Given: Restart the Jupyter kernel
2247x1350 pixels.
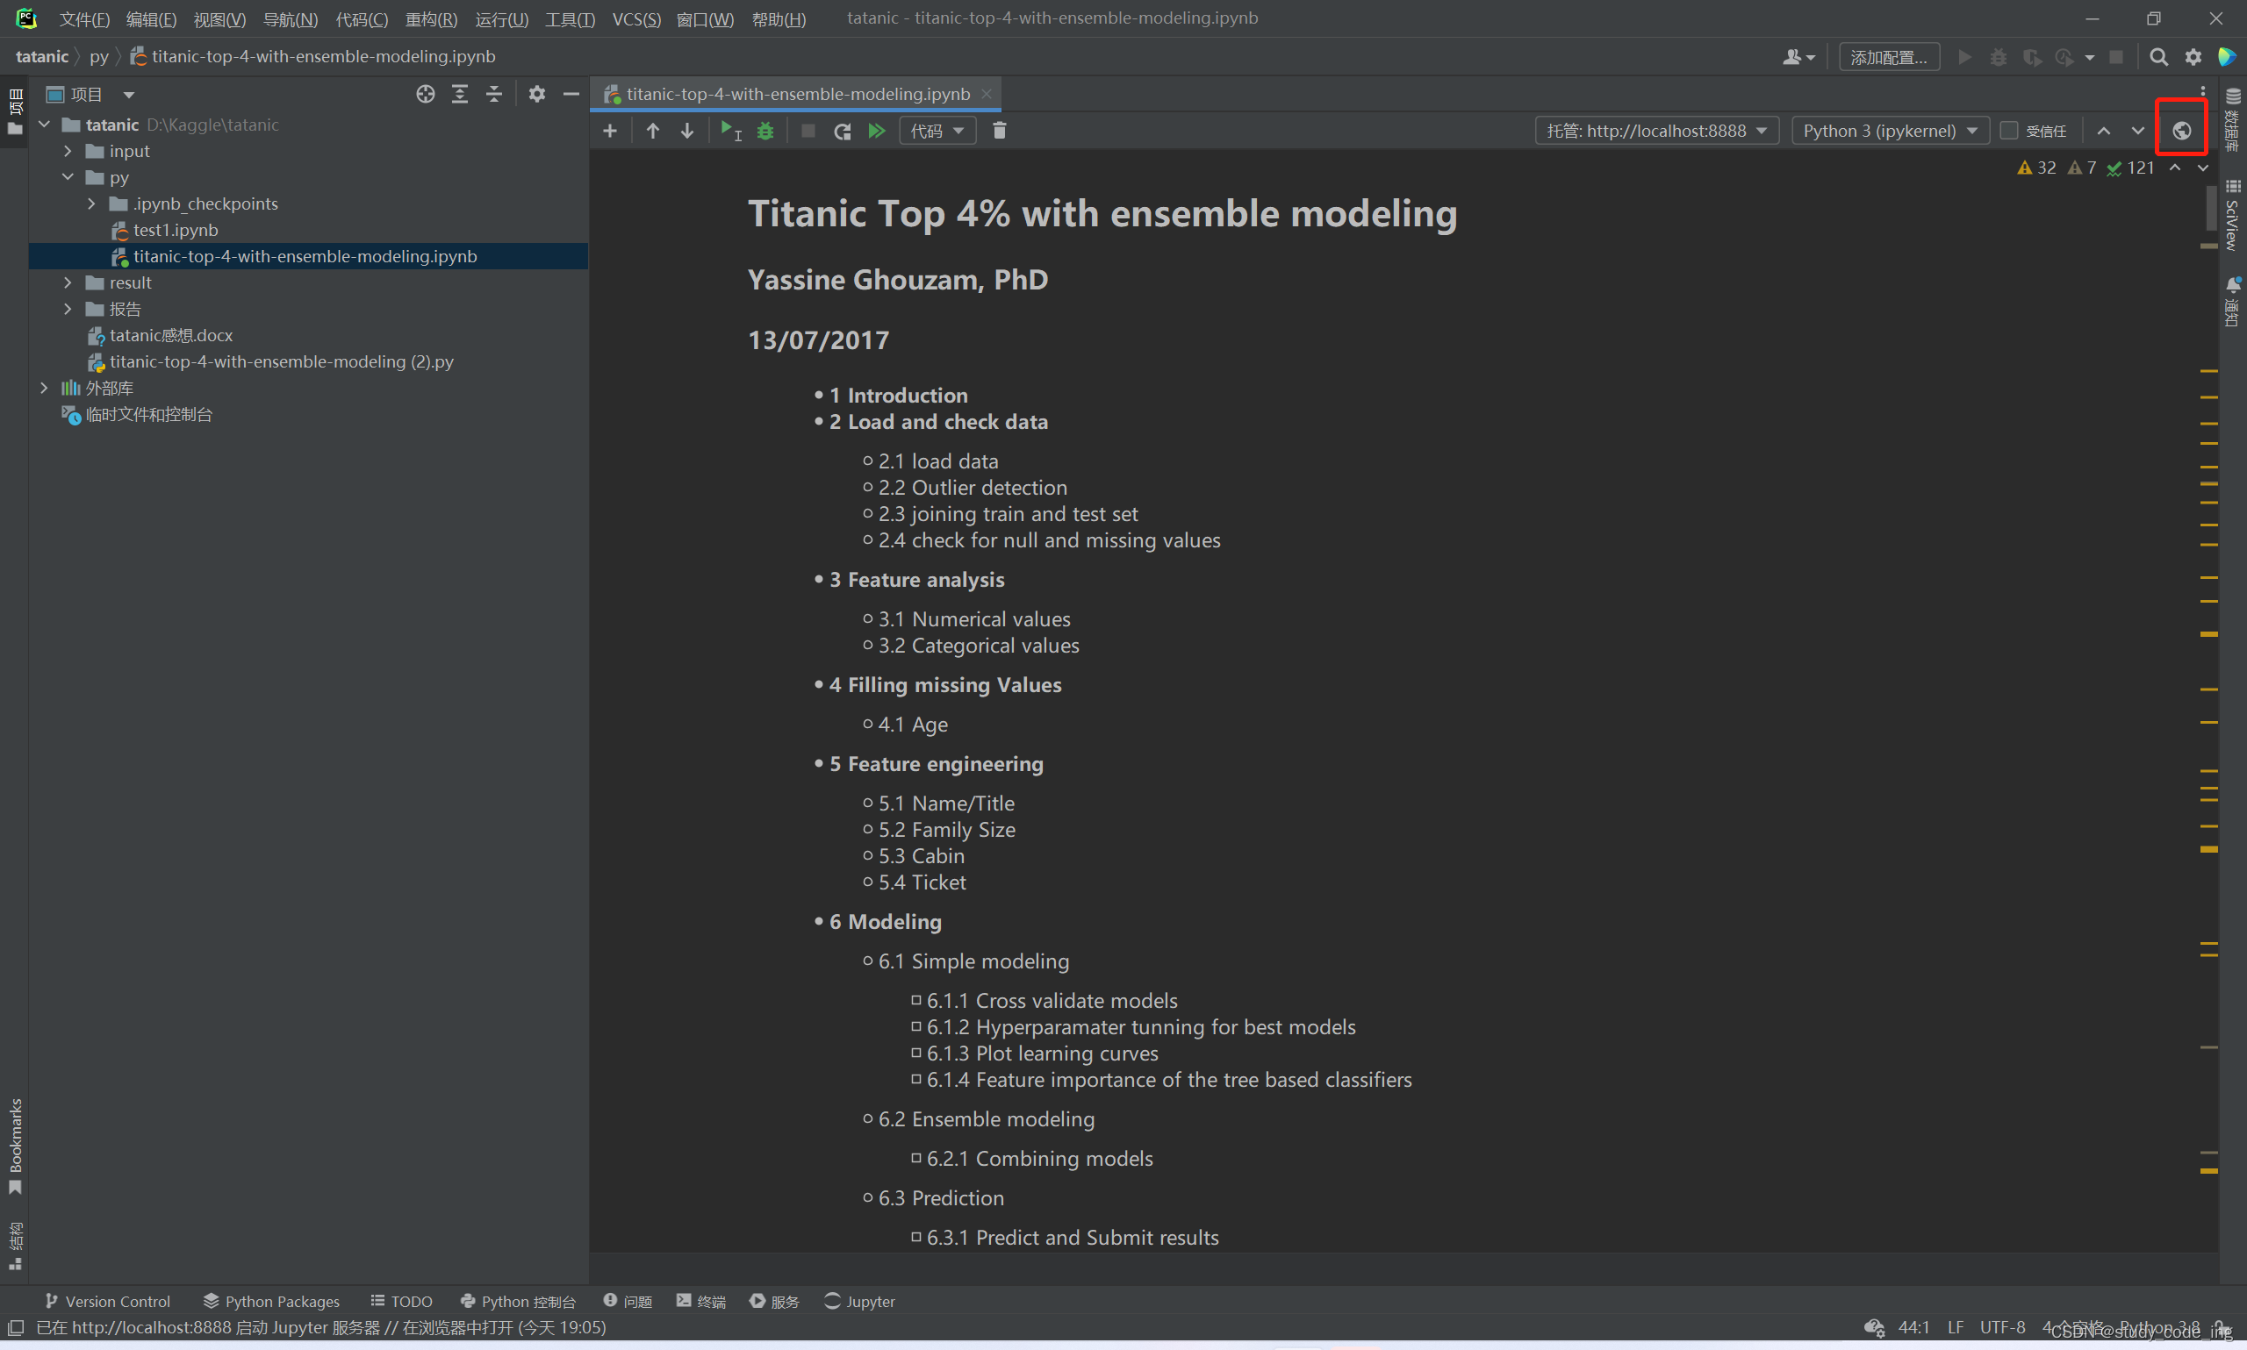Looking at the screenshot, I should coord(842,131).
